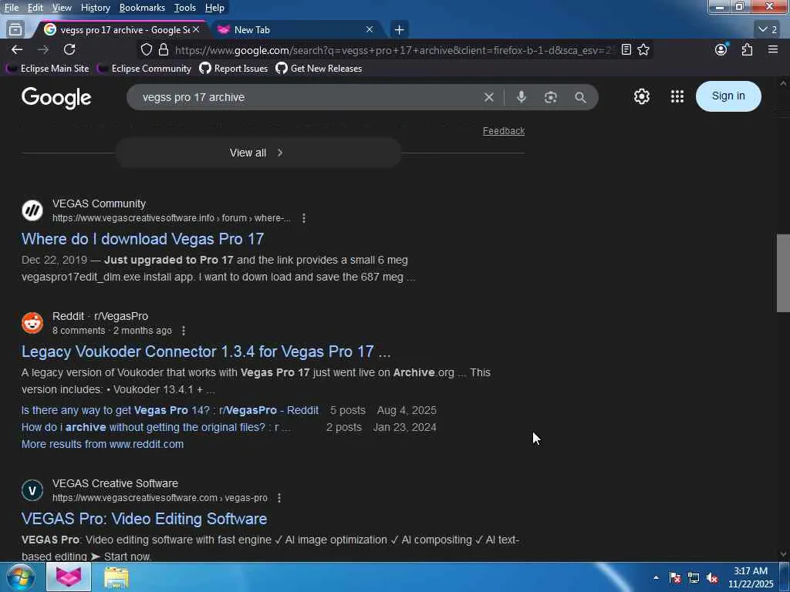Reload the page with the refresh icon
790x592 pixels.
click(69, 50)
